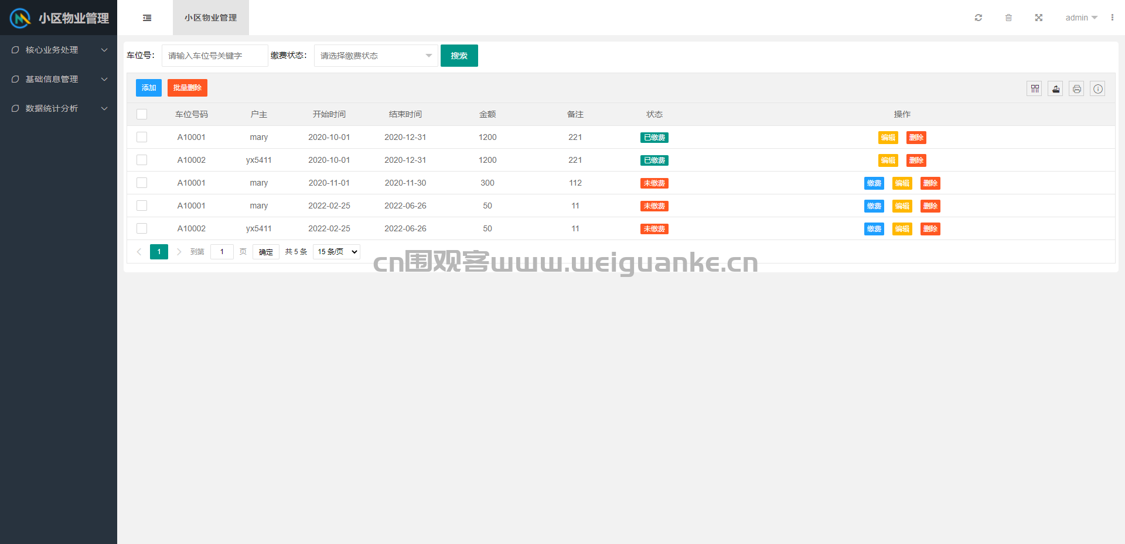The image size is (1125, 544).
Task: Click the 车位号码 column header
Action: [x=192, y=114]
